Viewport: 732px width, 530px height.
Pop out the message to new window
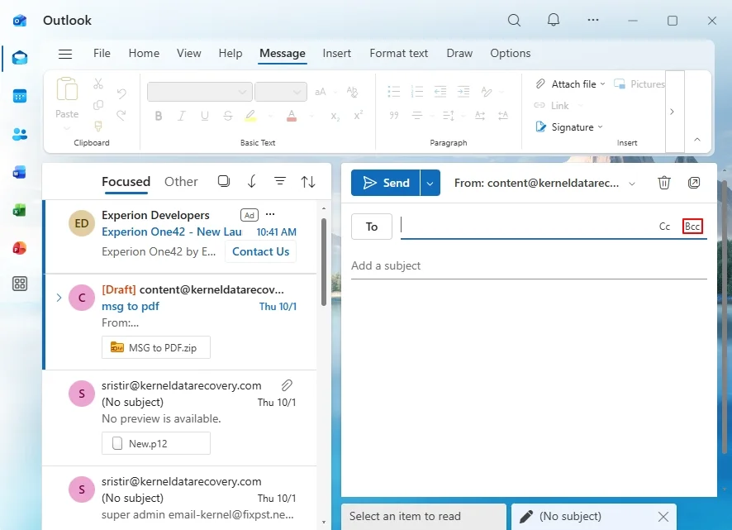[694, 183]
